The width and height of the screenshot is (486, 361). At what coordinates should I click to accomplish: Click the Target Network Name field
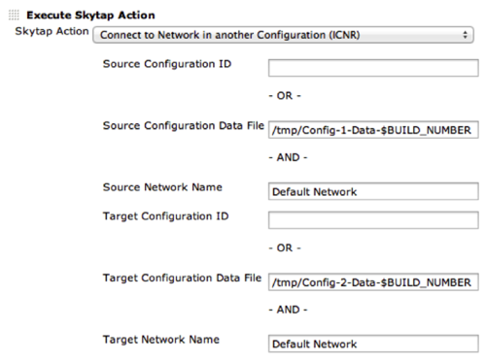[373, 344]
